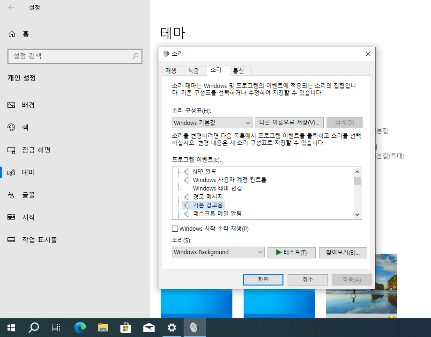Open Mail app from taskbar
The image size is (431, 337).
[x=149, y=327]
